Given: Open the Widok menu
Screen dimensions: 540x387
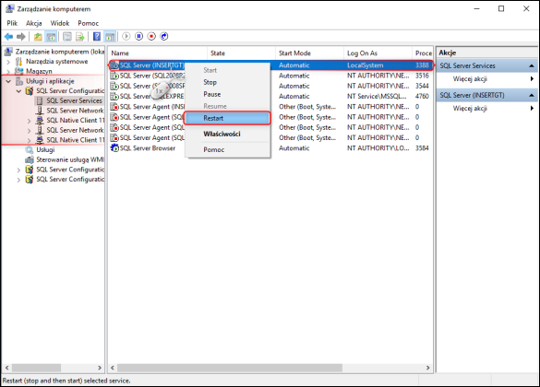Looking at the screenshot, I should pyautogui.click(x=60, y=23).
